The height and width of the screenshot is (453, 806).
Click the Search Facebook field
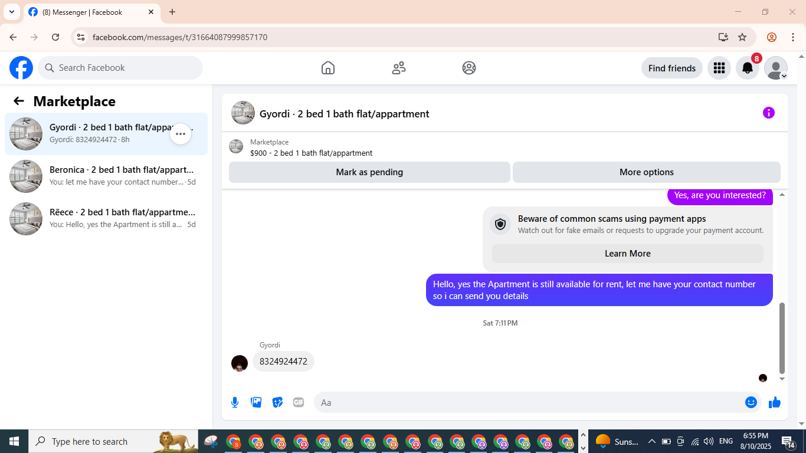coord(120,68)
